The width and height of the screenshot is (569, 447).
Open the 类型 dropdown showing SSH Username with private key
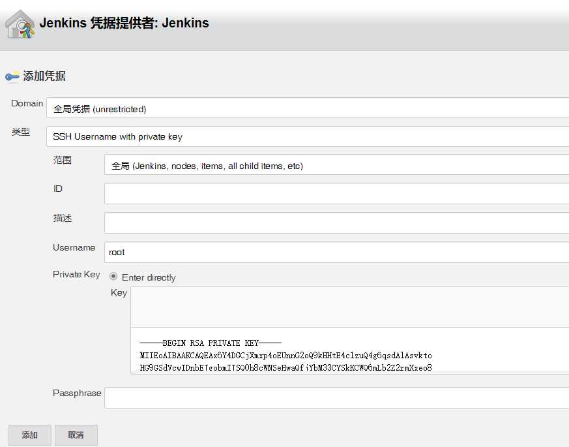308,136
